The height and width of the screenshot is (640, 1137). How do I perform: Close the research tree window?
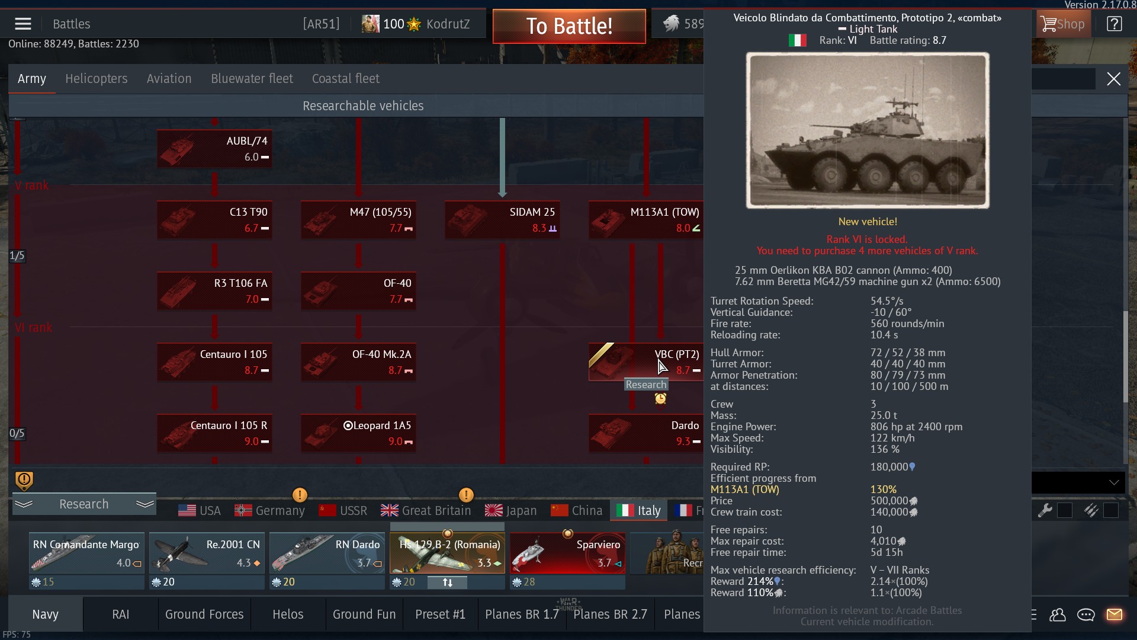pyautogui.click(x=1113, y=79)
